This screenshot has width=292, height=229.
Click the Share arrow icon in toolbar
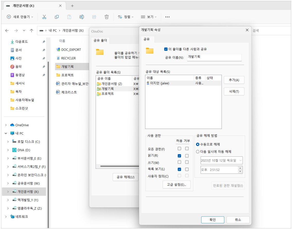click(x=94, y=17)
